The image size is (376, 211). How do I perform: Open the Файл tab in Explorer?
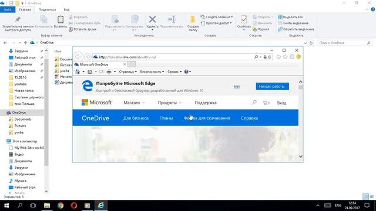pyautogui.click(x=8, y=9)
